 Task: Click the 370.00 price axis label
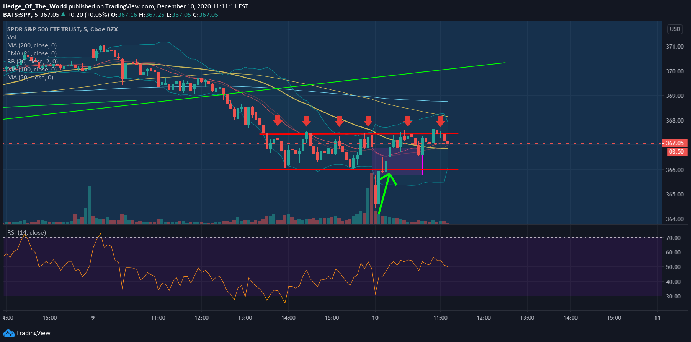[675, 71]
